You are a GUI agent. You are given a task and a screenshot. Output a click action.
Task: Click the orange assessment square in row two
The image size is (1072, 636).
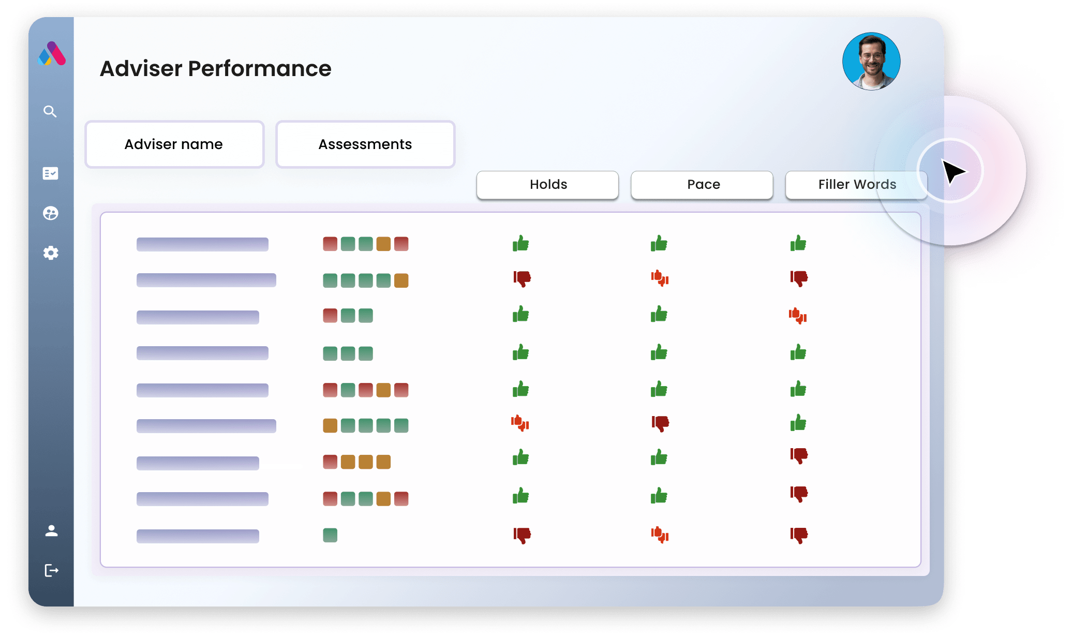[401, 280]
